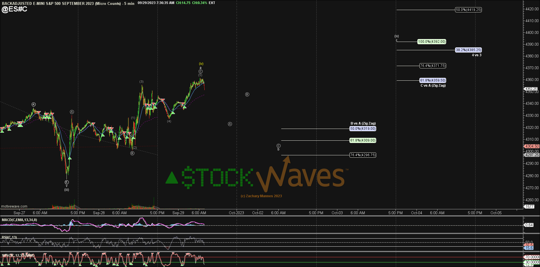Screen dimensions: 540x267
Task: Click the gray price tag 4297.25
Action: pyautogui.click(x=531, y=155)
